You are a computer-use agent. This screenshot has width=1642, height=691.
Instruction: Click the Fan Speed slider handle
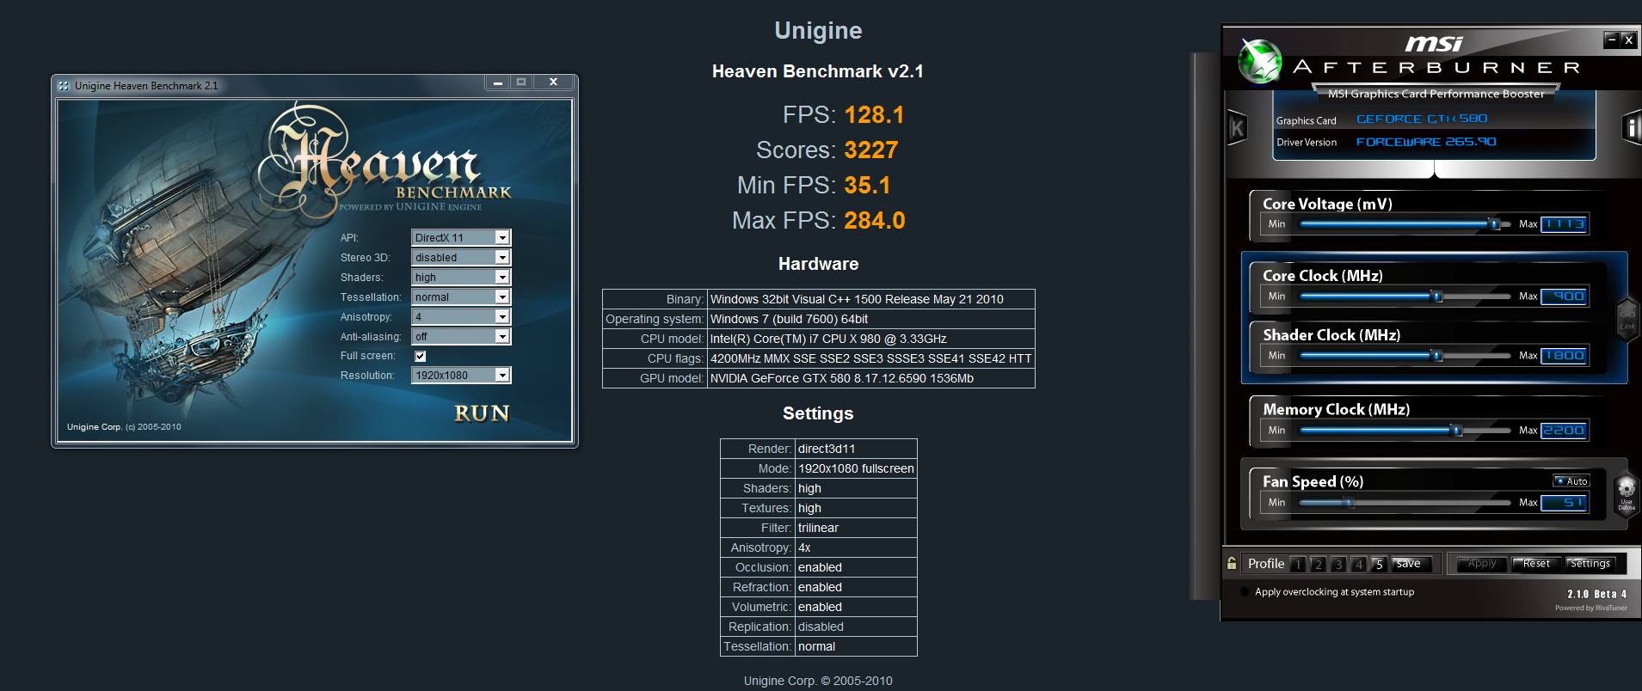(x=1350, y=503)
